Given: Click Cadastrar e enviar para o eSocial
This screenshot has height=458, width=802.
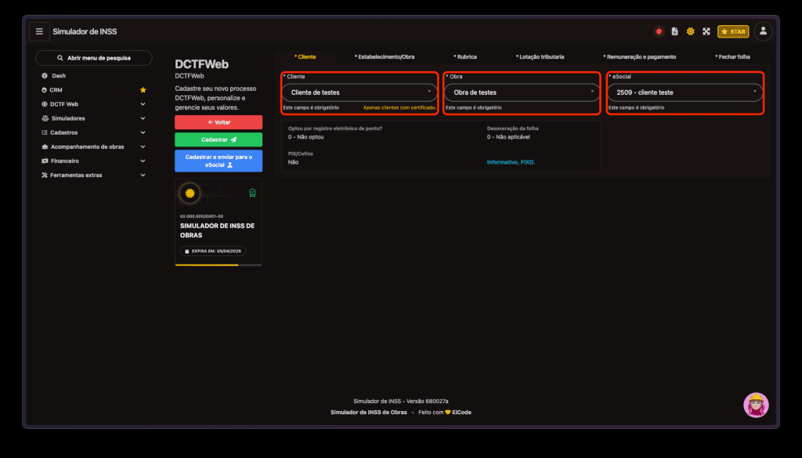Looking at the screenshot, I should [x=219, y=161].
